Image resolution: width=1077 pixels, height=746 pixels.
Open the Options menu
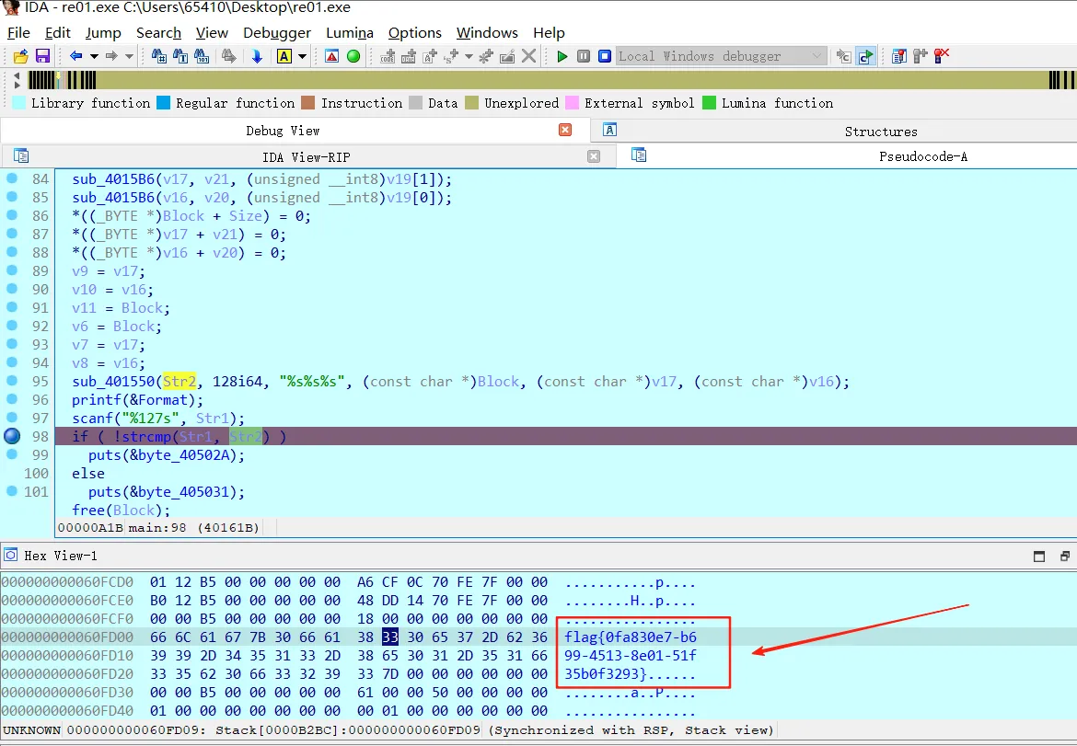pos(415,33)
